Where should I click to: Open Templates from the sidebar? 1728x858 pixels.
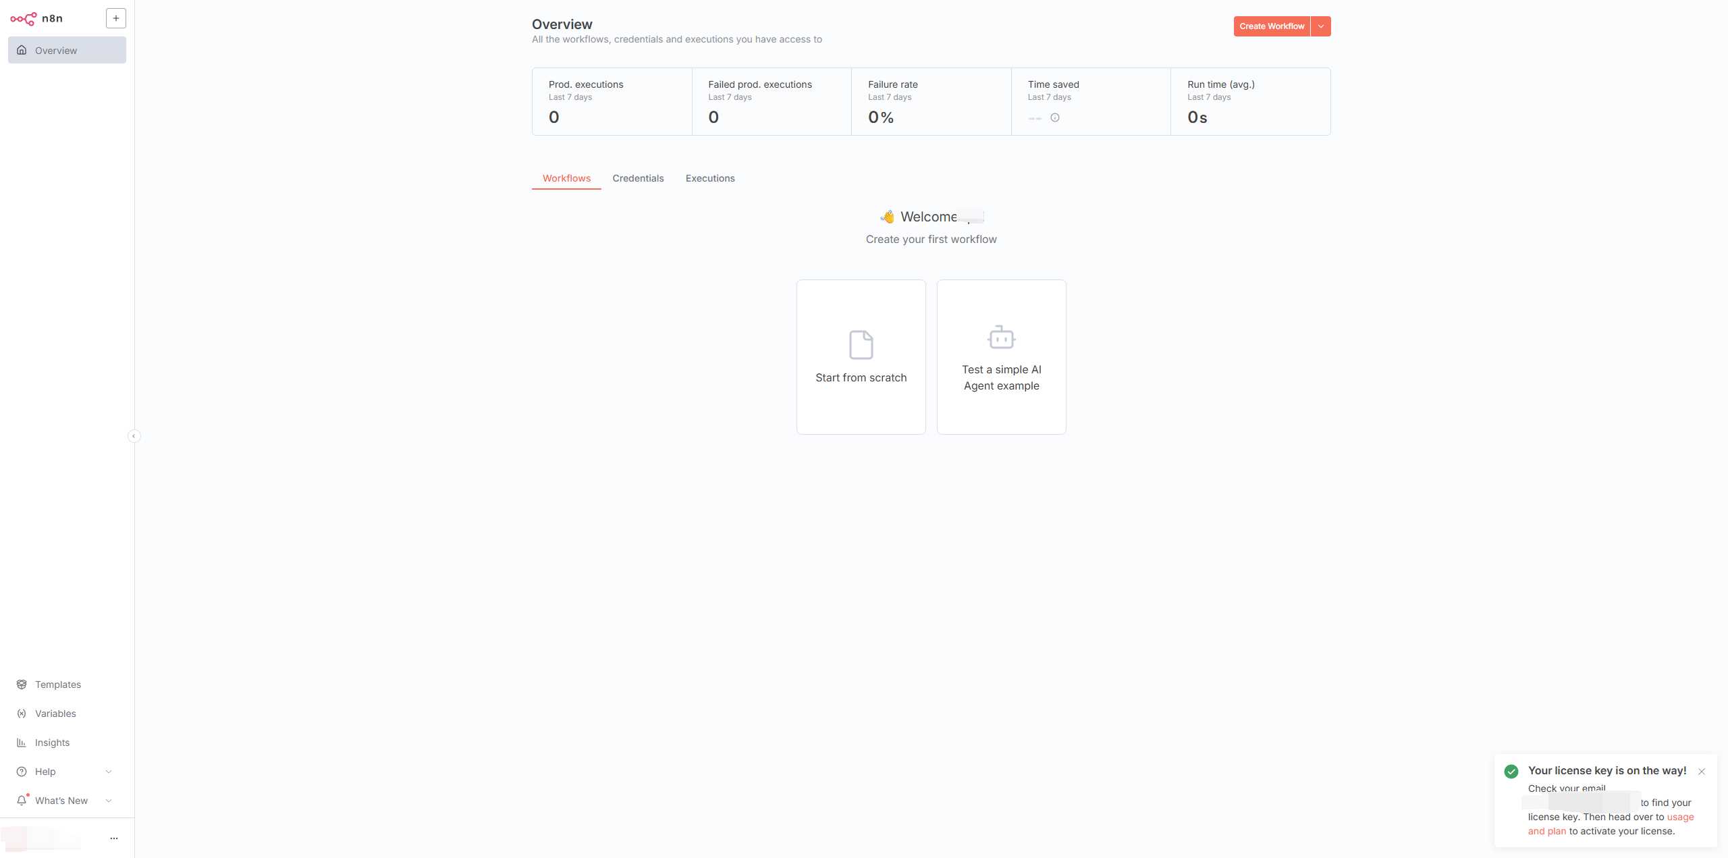[58, 685]
